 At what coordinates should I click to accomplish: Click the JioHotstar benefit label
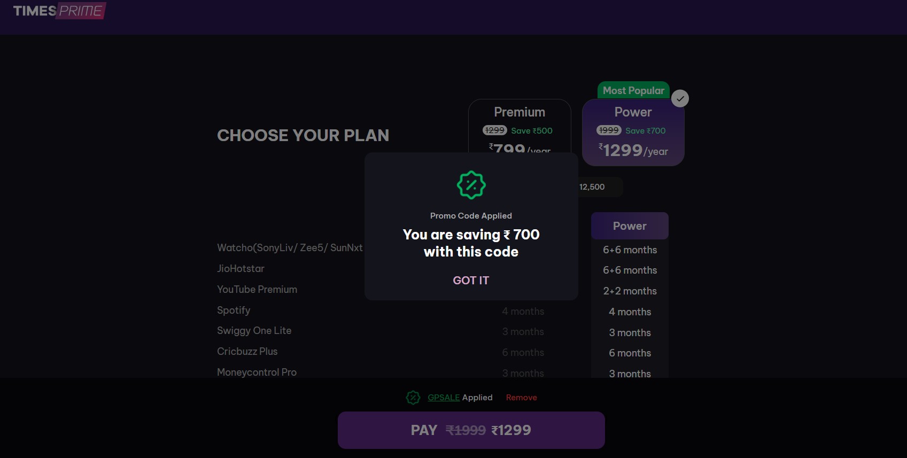[x=241, y=269]
